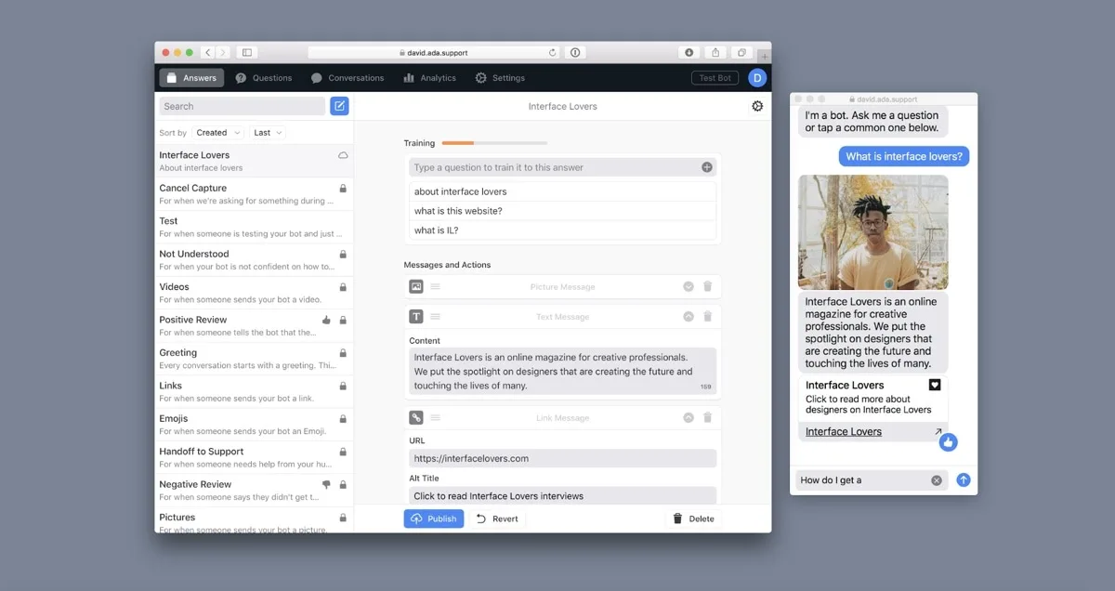Image resolution: width=1115 pixels, height=591 pixels.
Task: Open the answer settings gear icon
Action: coord(757,106)
